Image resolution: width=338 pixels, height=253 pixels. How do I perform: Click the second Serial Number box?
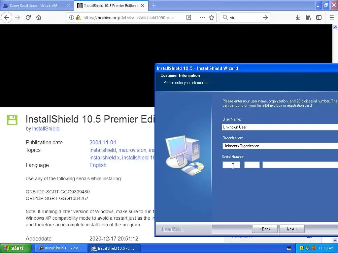252,165
